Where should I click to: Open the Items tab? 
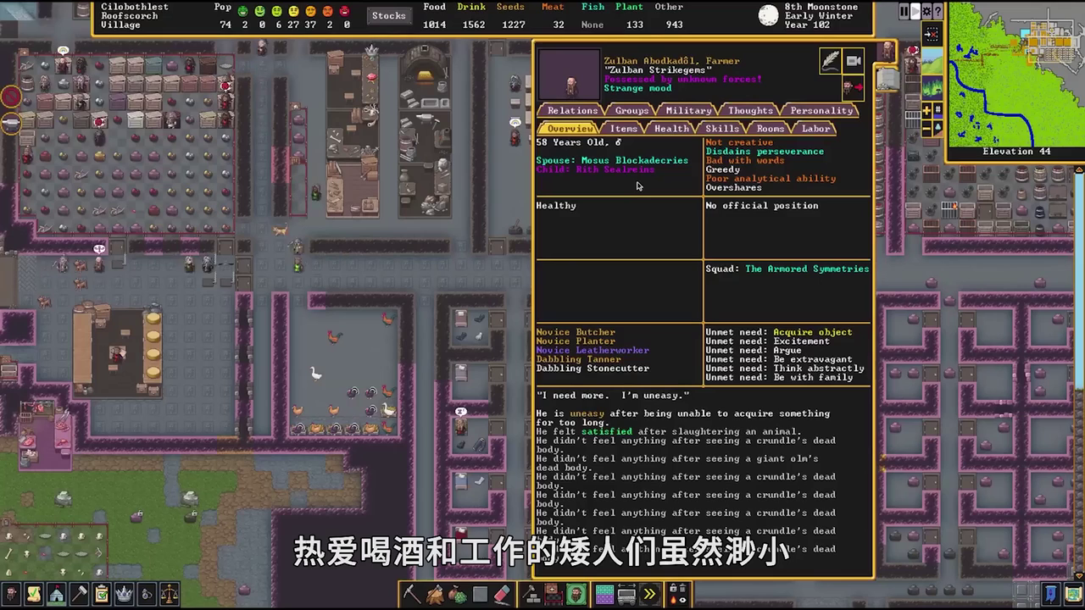coord(624,128)
